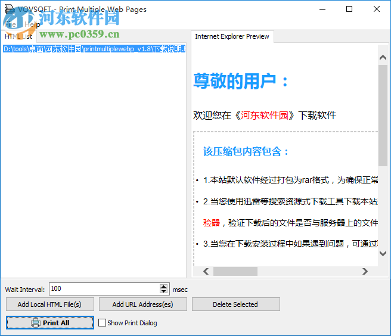The height and width of the screenshot is (336, 391).
Task: Click the red 河东软件园 link text
Action: click(264, 116)
